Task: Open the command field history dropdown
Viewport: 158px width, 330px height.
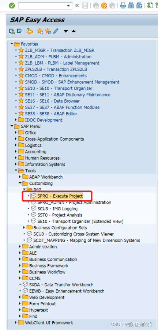Action: [68, 6]
